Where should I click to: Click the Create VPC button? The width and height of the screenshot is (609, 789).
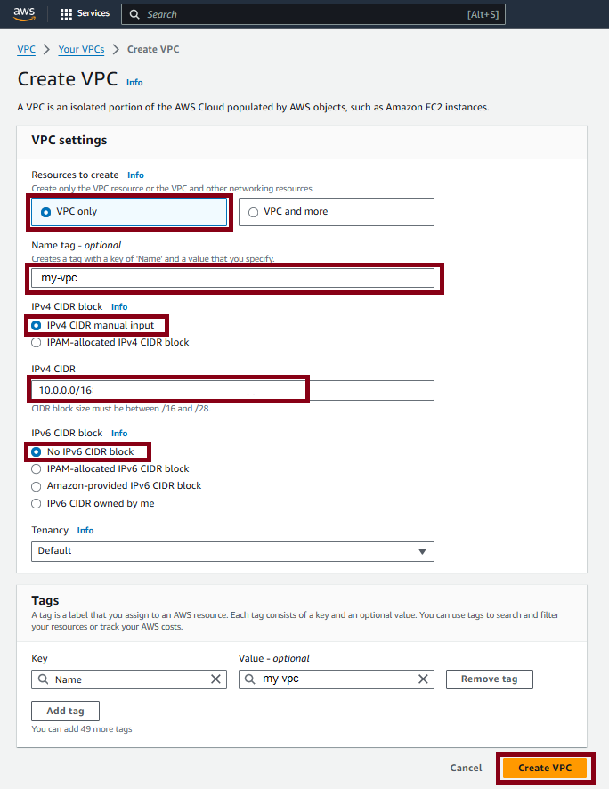pyautogui.click(x=545, y=768)
